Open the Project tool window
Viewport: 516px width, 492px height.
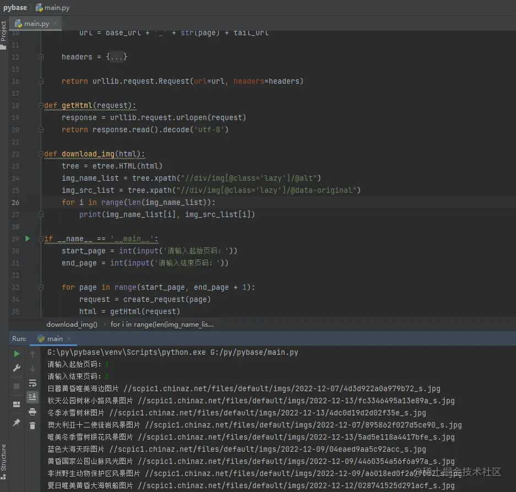[4, 35]
